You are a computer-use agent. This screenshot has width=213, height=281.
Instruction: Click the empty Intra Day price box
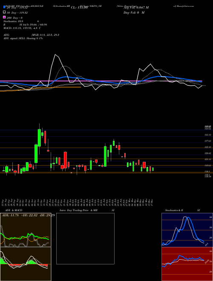point(85,238)
